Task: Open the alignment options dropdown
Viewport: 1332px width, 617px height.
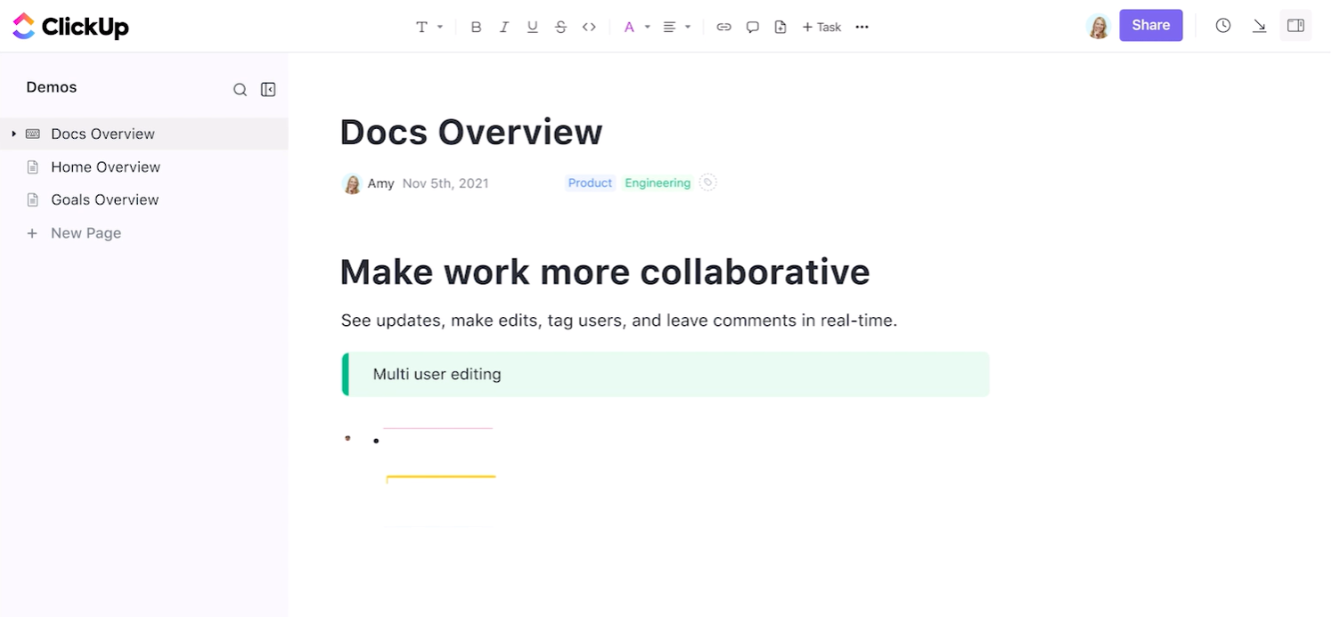Action: pyautogui.click(x=677, y=27)
